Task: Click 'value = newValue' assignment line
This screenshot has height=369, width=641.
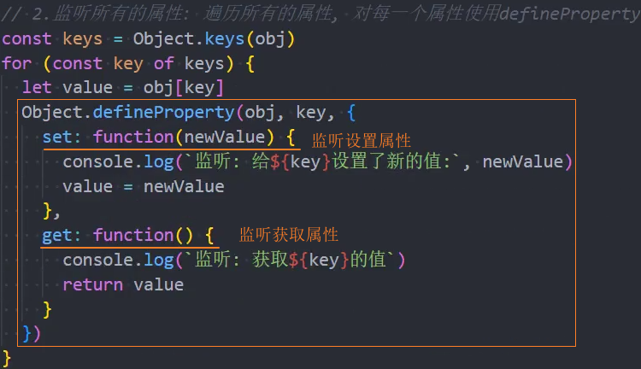Action: 143,187
